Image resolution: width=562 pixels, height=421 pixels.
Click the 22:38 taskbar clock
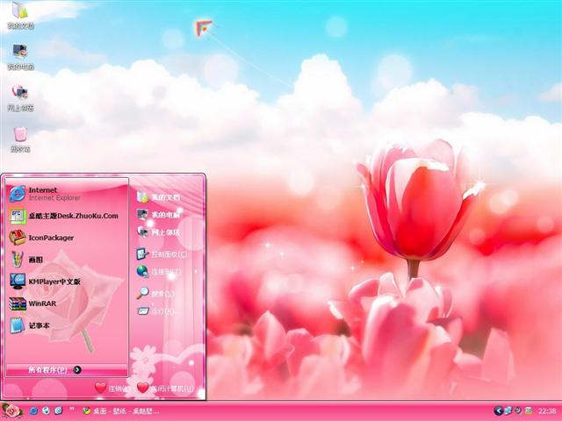click(547, 411)
